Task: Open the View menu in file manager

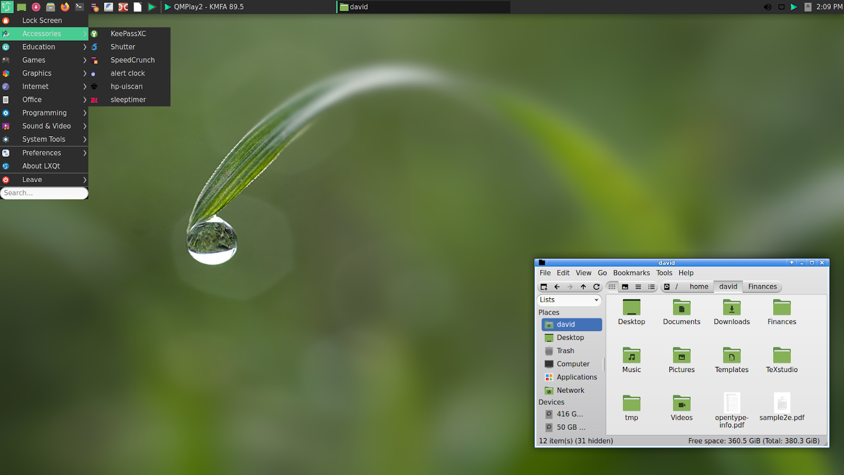Action: click(583, 273)
